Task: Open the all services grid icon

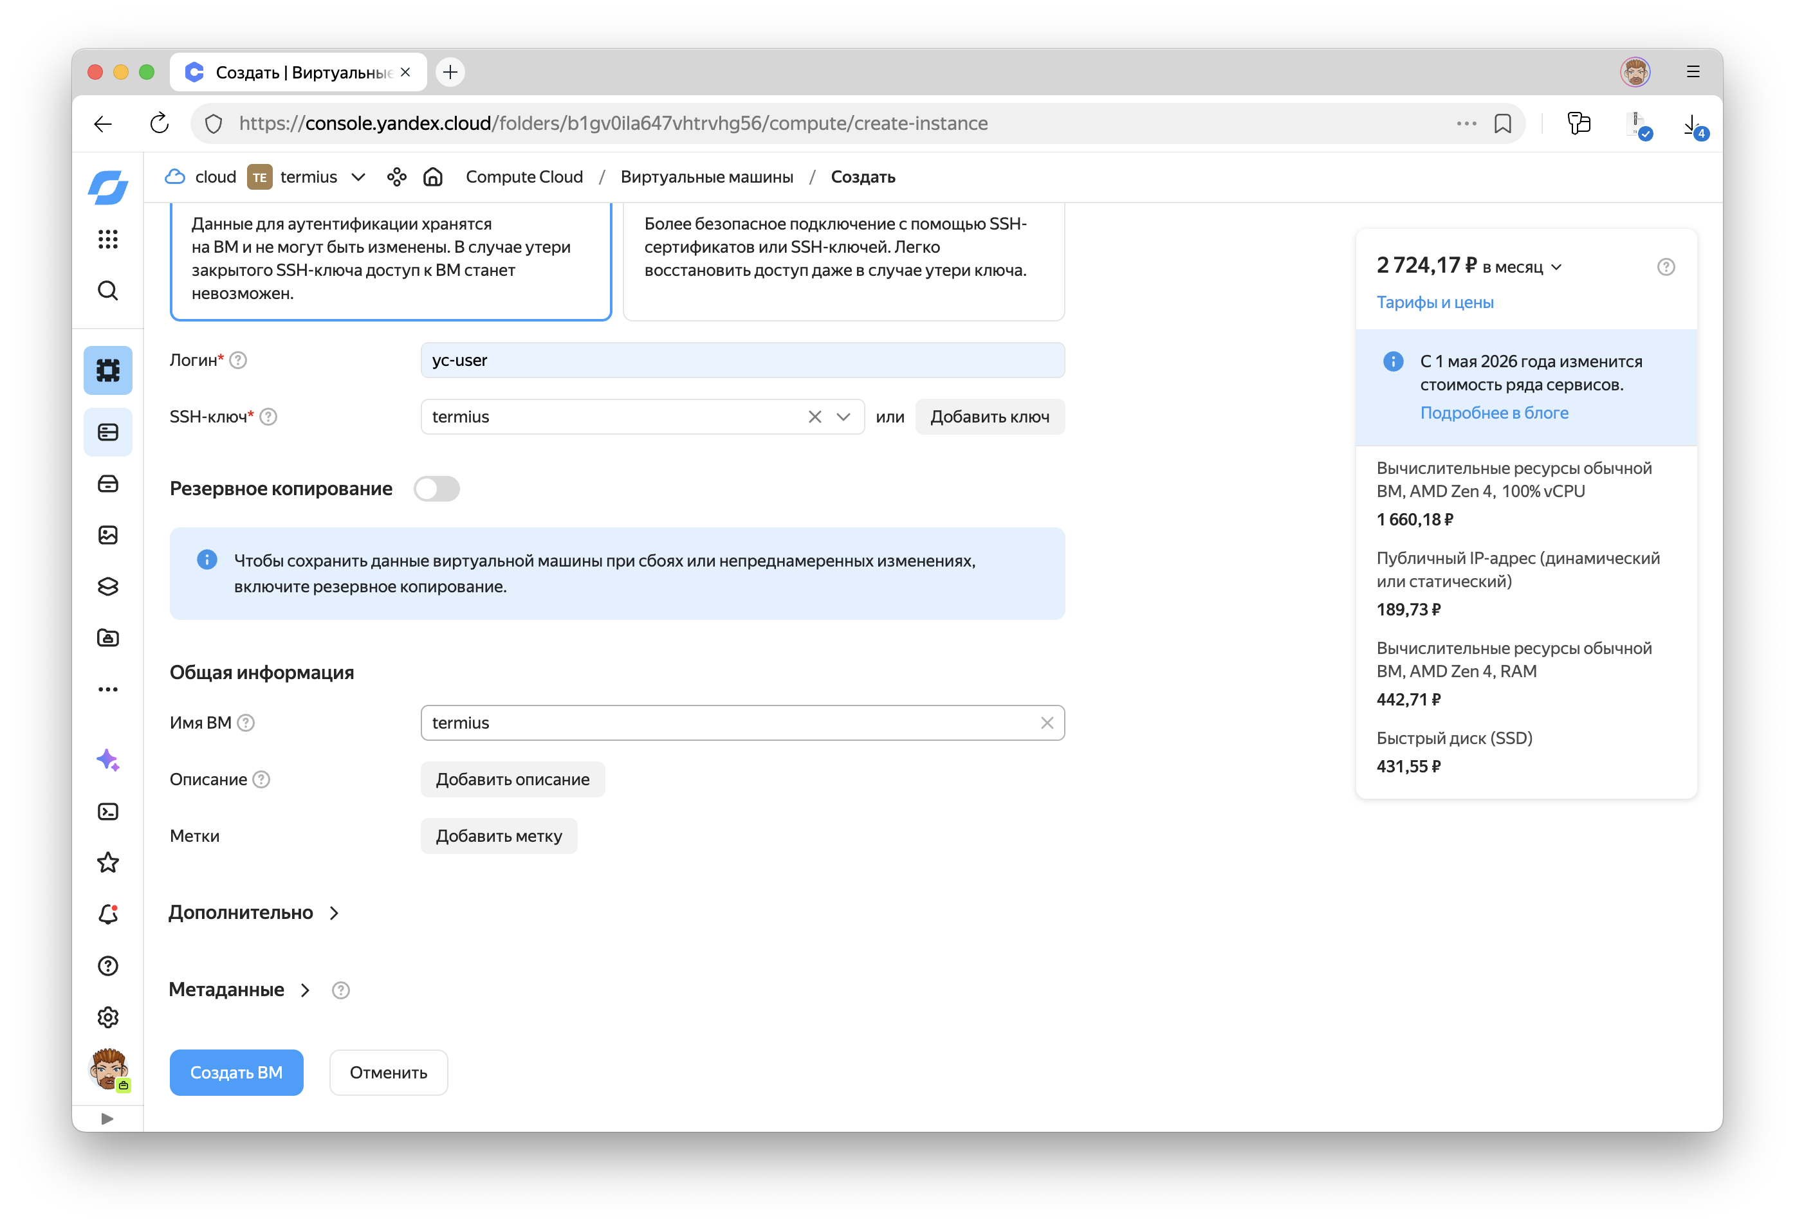Action: 107,239
